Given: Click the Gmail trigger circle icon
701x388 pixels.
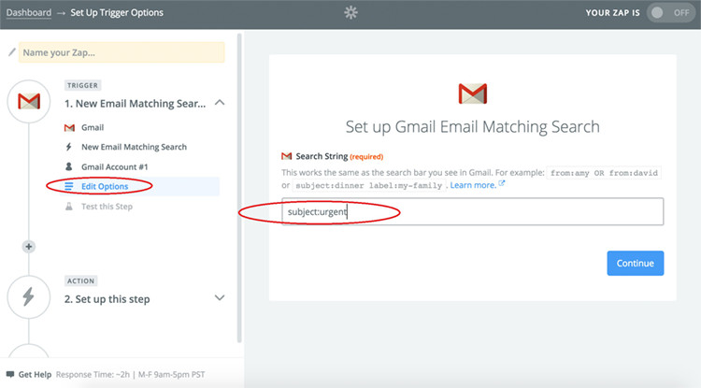Looking at the screenshot, I should [29, 102].
